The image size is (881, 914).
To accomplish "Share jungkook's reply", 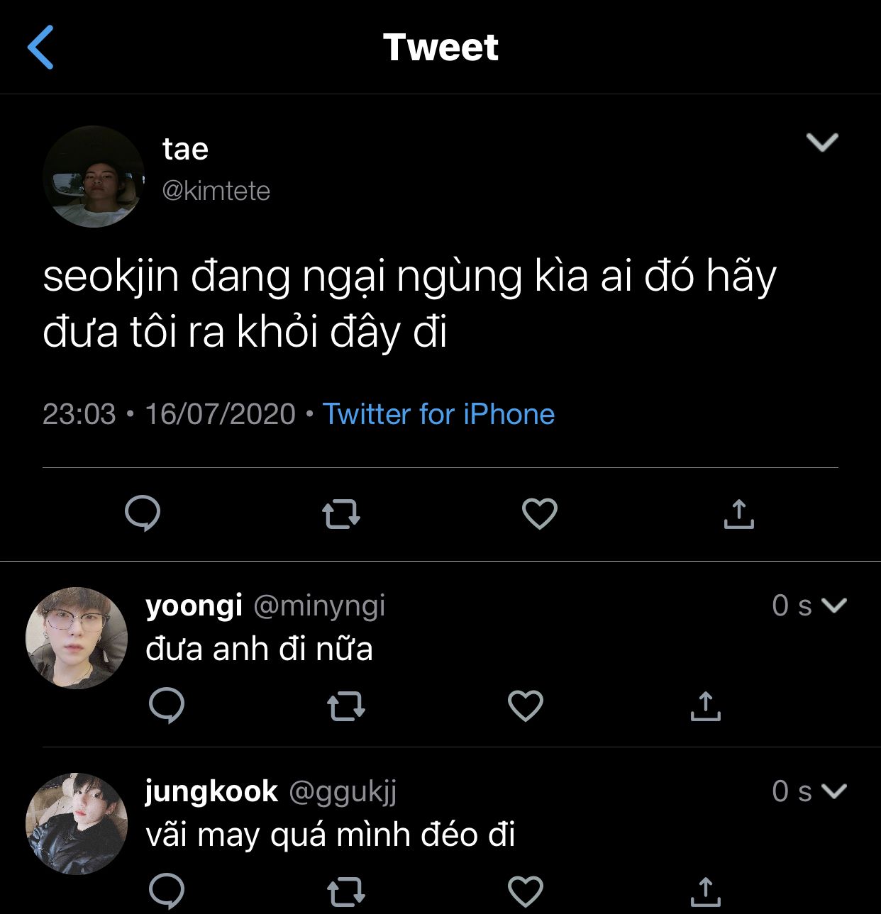I will 705,892.
